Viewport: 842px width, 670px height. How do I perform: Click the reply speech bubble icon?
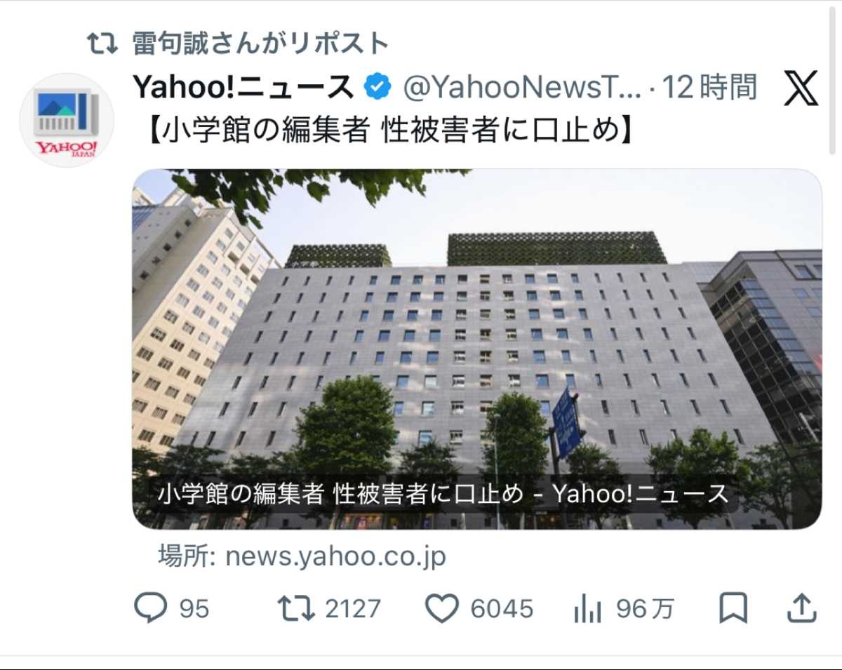[151, 608]
